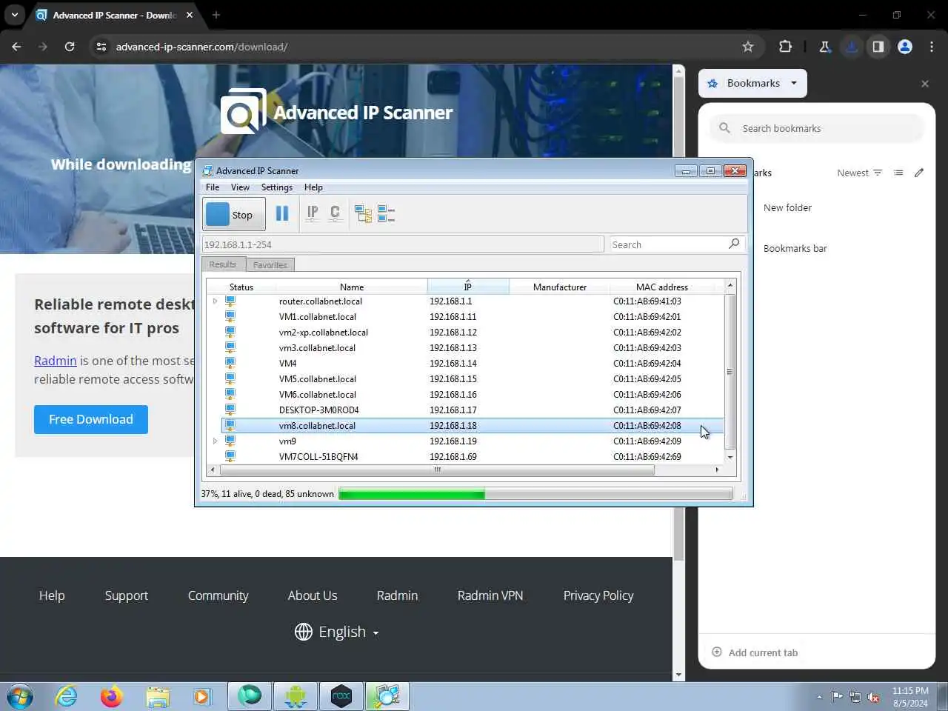Click the Expand all tree icon
The image size is (948, 711).
[363, 214]
